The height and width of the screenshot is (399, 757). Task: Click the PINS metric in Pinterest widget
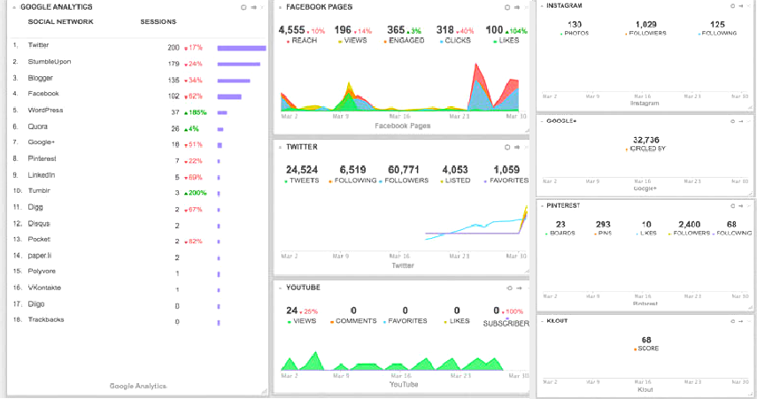[603, 228]
